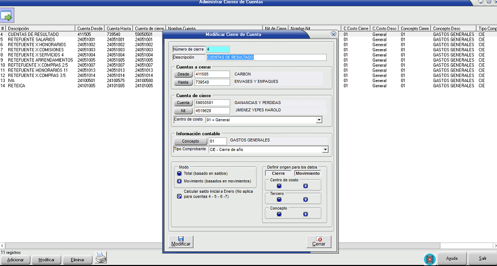The height and width of the screenshot is (266, 497).
Task: Select Movimiento (basados en movimientos) mode
Action: 180,181
